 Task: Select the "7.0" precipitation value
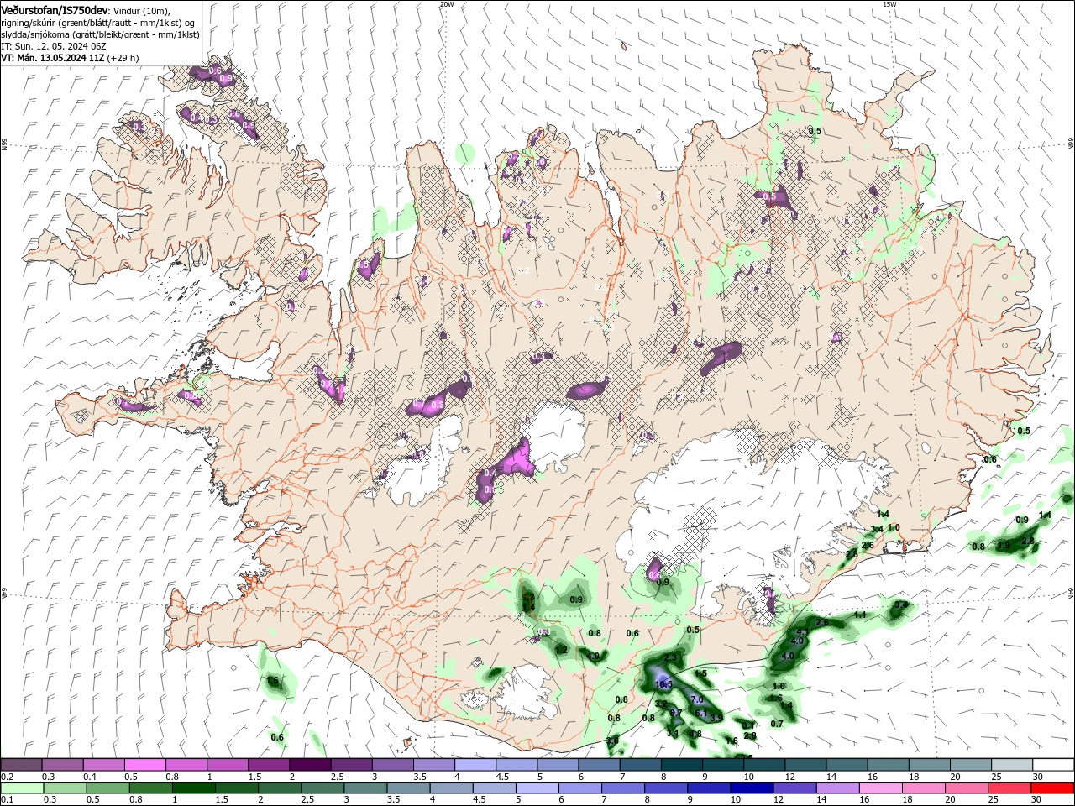[696, 699]
